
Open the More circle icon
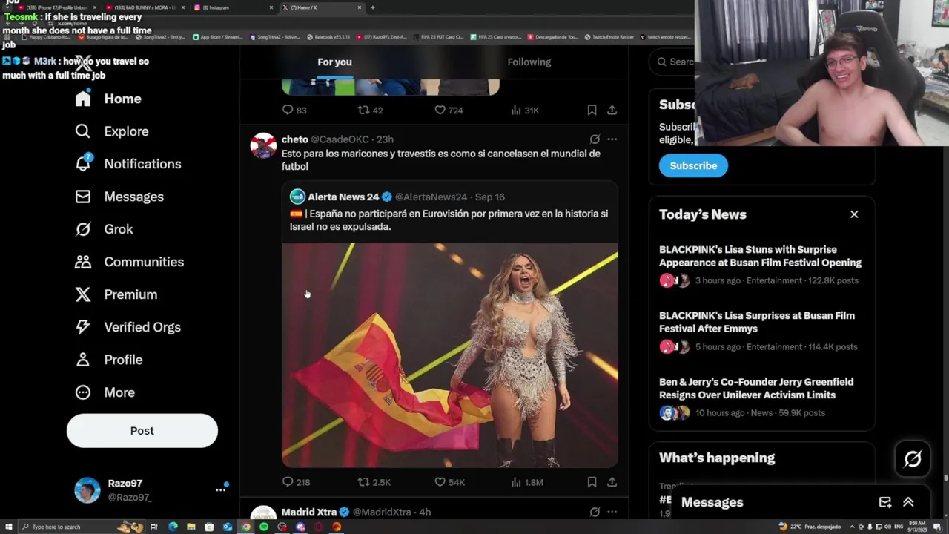point(82,392)
